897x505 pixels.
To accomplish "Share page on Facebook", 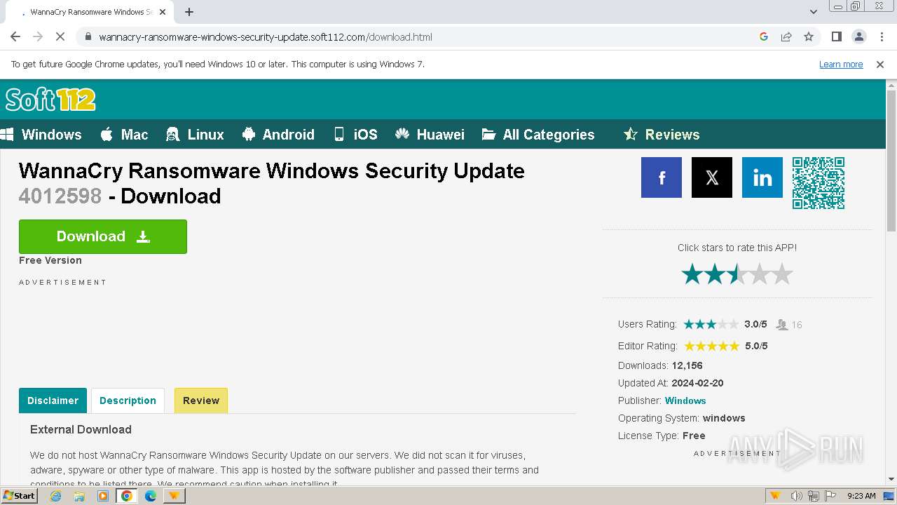I will 662,177.
